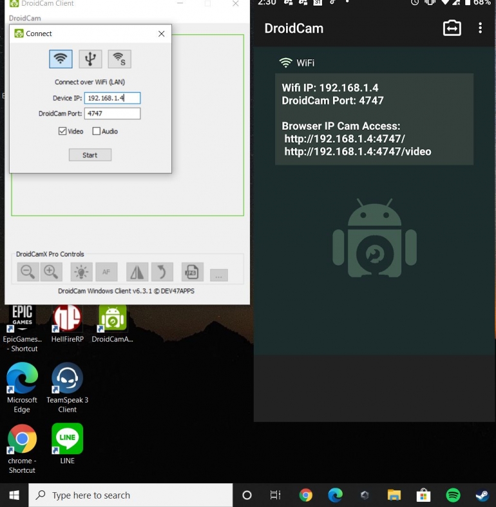This screenshot has width=496, height=507.
Task: Open the HellFireRP desktop shortcut
Action: (67, 323)
